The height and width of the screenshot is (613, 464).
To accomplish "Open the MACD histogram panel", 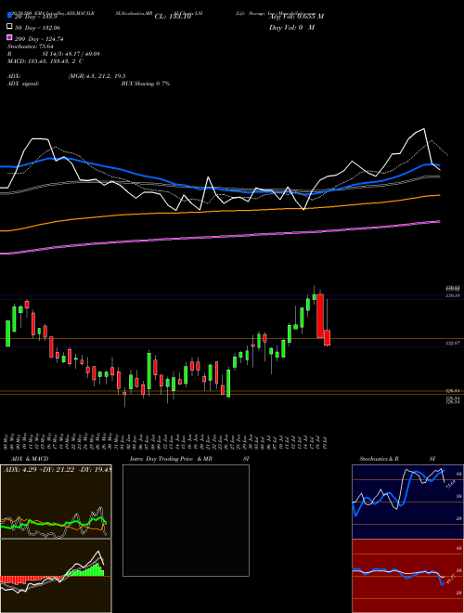I will (x=56, y=576).
